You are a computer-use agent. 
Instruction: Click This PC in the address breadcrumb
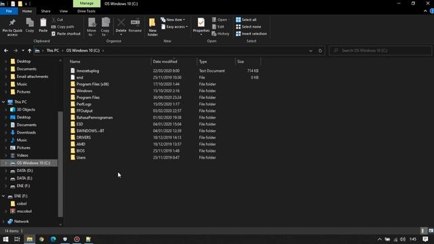[53, 51]
